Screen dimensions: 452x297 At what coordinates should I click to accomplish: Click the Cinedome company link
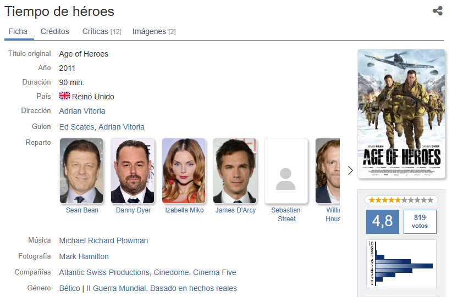171,272
